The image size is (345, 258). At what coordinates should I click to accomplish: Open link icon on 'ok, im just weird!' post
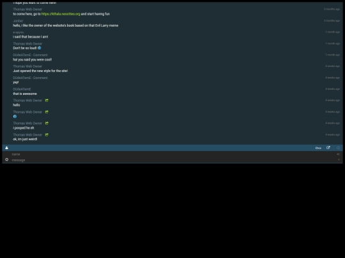point(47,134)
